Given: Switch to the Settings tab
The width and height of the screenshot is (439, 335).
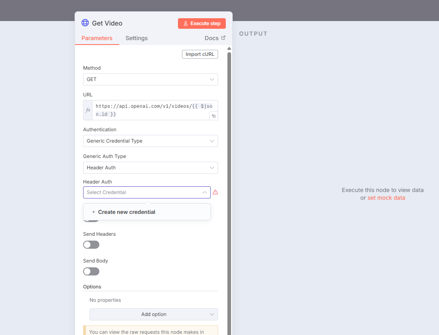Looking at the screenshot, I should [x=137, y=38].
